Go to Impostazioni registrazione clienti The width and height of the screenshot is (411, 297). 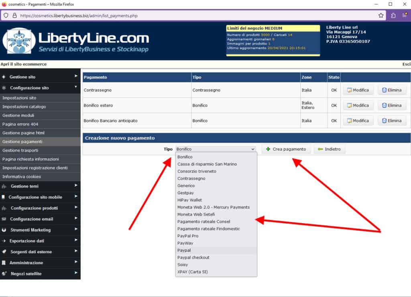tap(41, 168)
